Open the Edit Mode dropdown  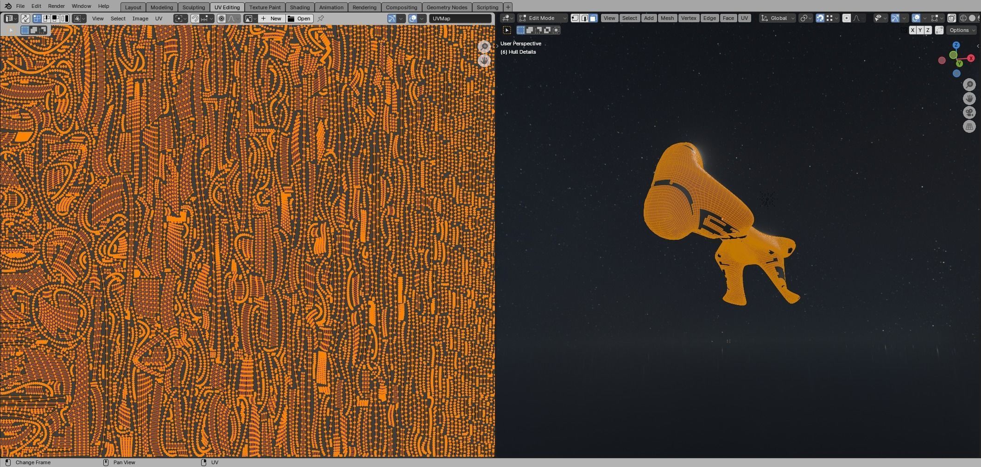tap(543, 18)
